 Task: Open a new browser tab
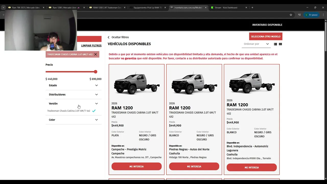pyautogui.click(x=252, y=8)
